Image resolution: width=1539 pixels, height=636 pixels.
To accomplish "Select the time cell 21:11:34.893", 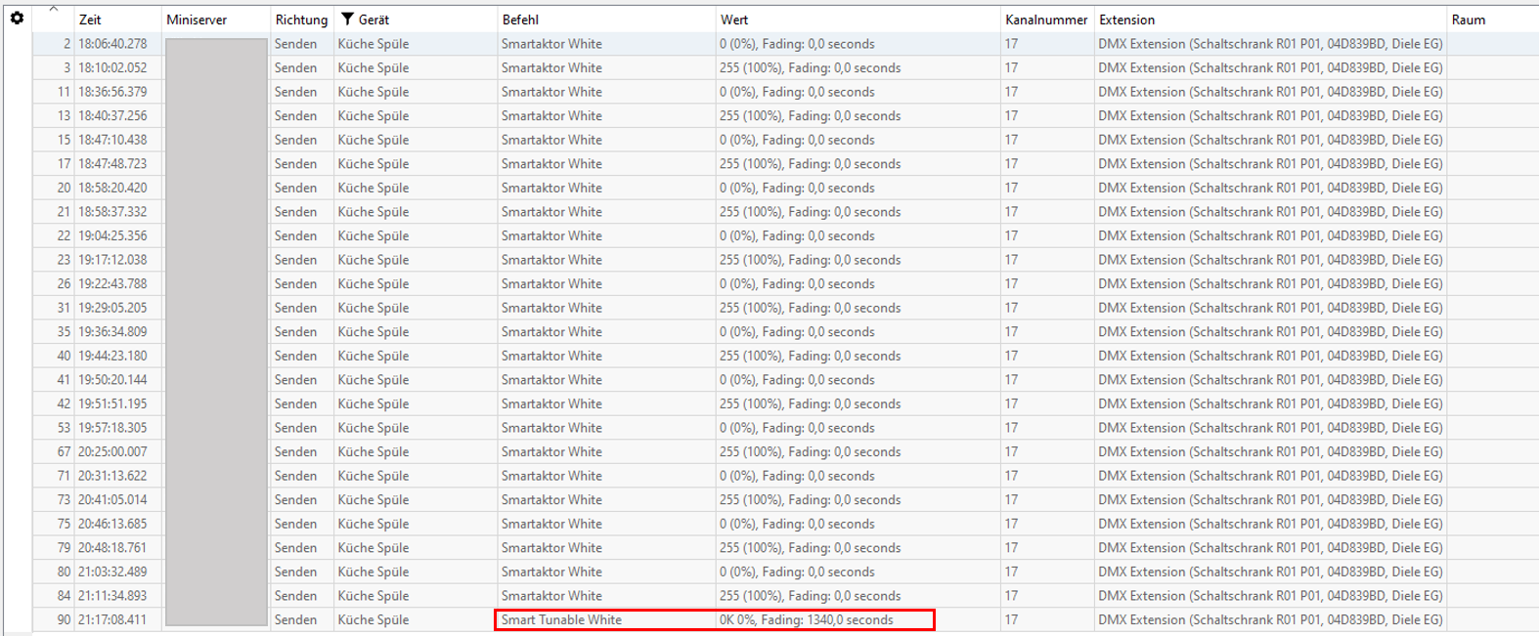I will click(112, 595).
